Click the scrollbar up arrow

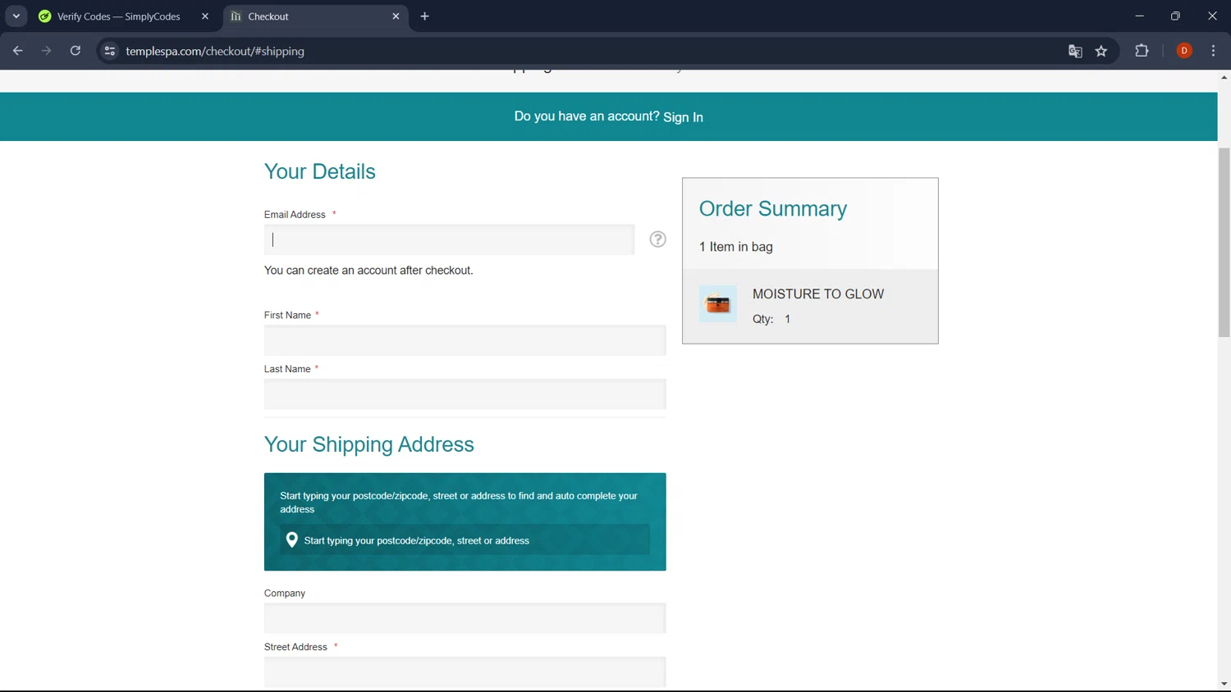[1224, 77]
